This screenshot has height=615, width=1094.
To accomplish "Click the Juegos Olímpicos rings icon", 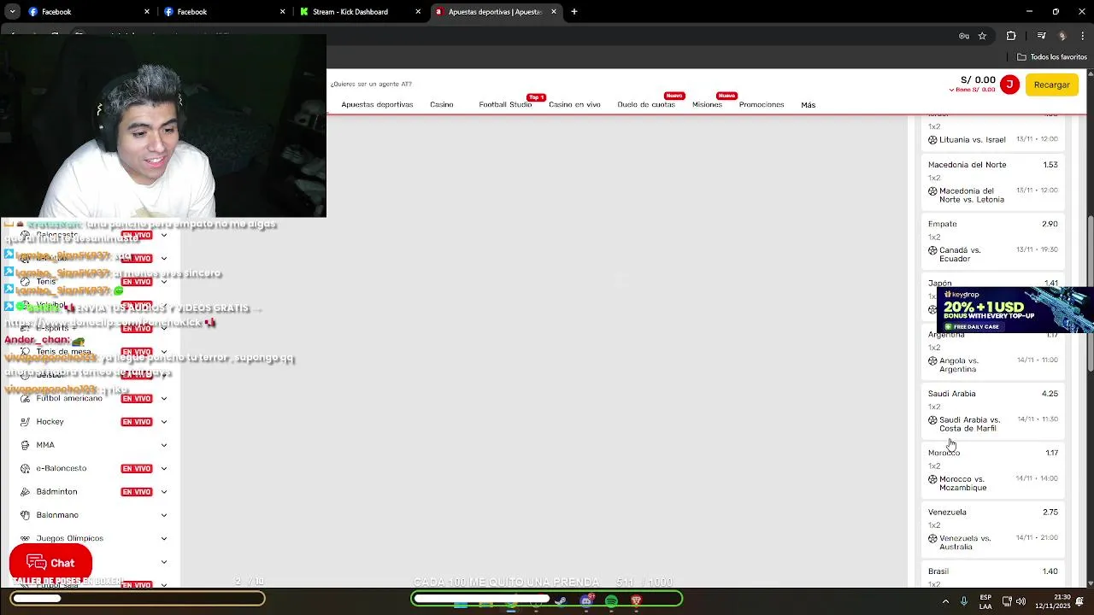I will (25, 538).
